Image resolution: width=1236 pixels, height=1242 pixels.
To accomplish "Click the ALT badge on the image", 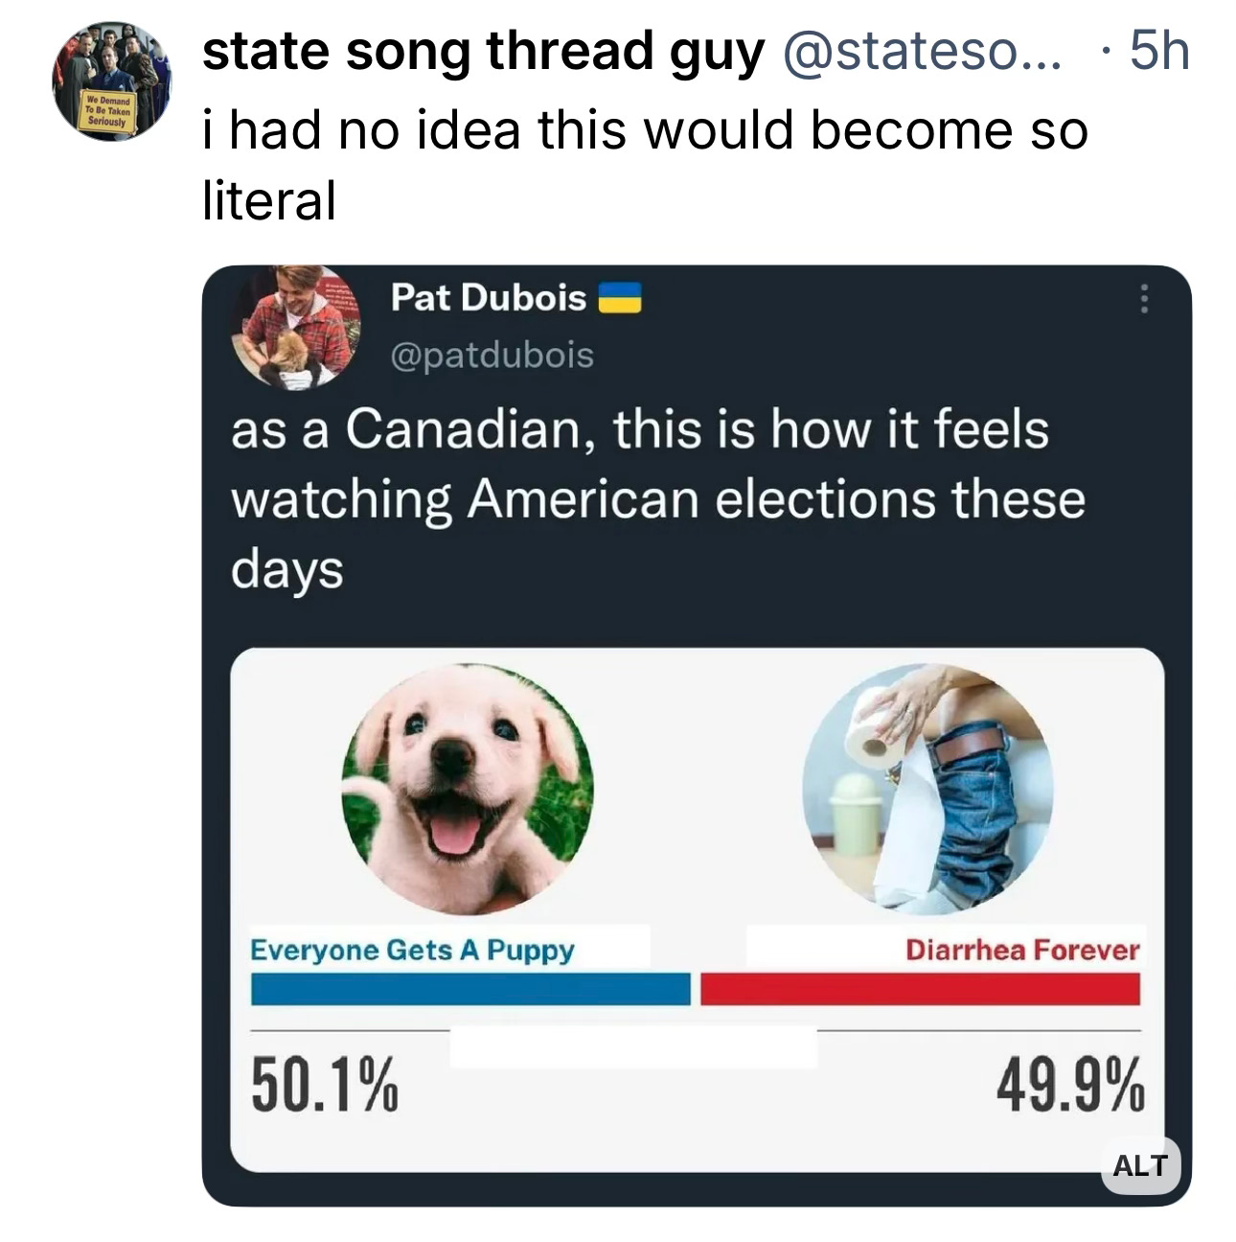I will 1141,1165.
